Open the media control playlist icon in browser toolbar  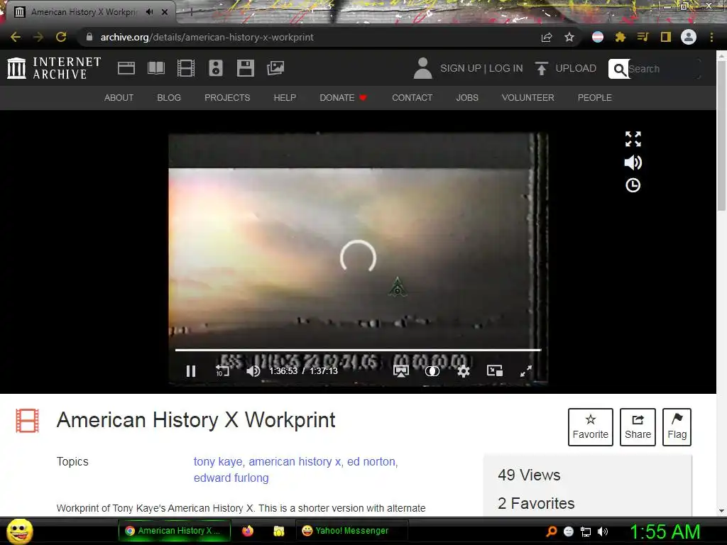click(643, 37)
